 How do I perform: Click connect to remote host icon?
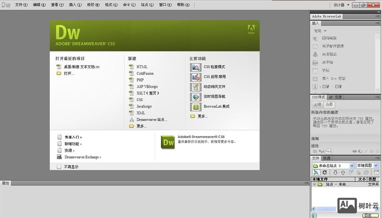click(316, 173)
